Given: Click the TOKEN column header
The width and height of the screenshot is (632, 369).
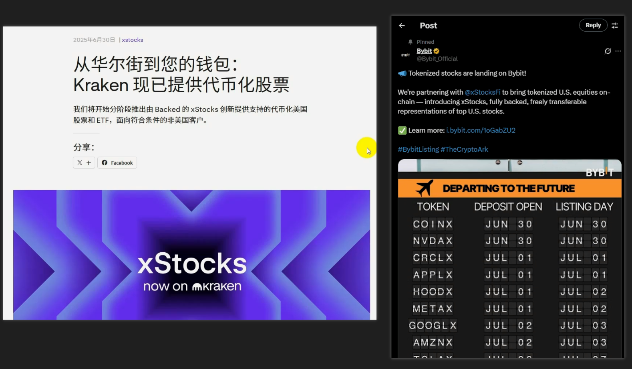Looking at the screenshot, I should coord(433,207).
